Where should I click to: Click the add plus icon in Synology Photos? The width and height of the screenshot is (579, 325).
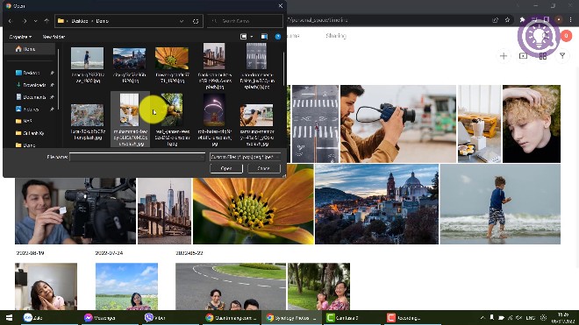[x=504, y=56]
